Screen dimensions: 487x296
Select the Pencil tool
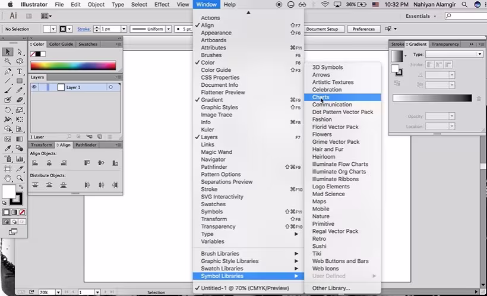tap(20, 90)
